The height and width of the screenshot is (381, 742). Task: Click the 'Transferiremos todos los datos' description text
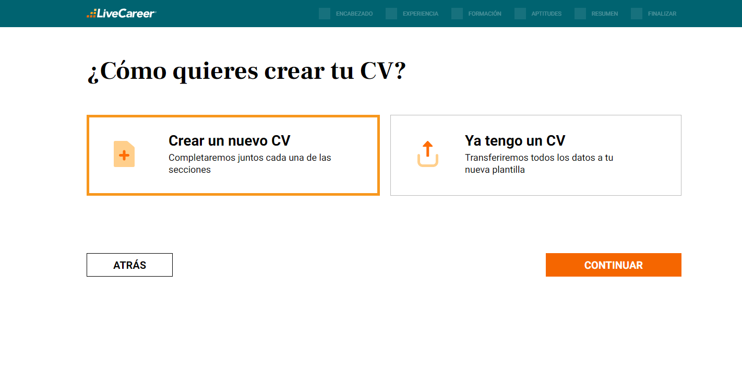point(539,163)
